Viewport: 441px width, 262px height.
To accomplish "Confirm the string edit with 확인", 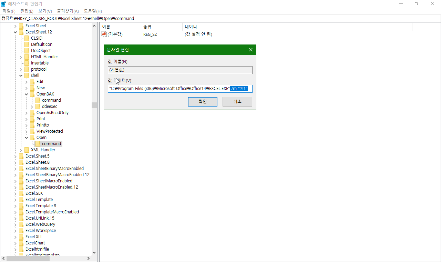I will [203, 102].
